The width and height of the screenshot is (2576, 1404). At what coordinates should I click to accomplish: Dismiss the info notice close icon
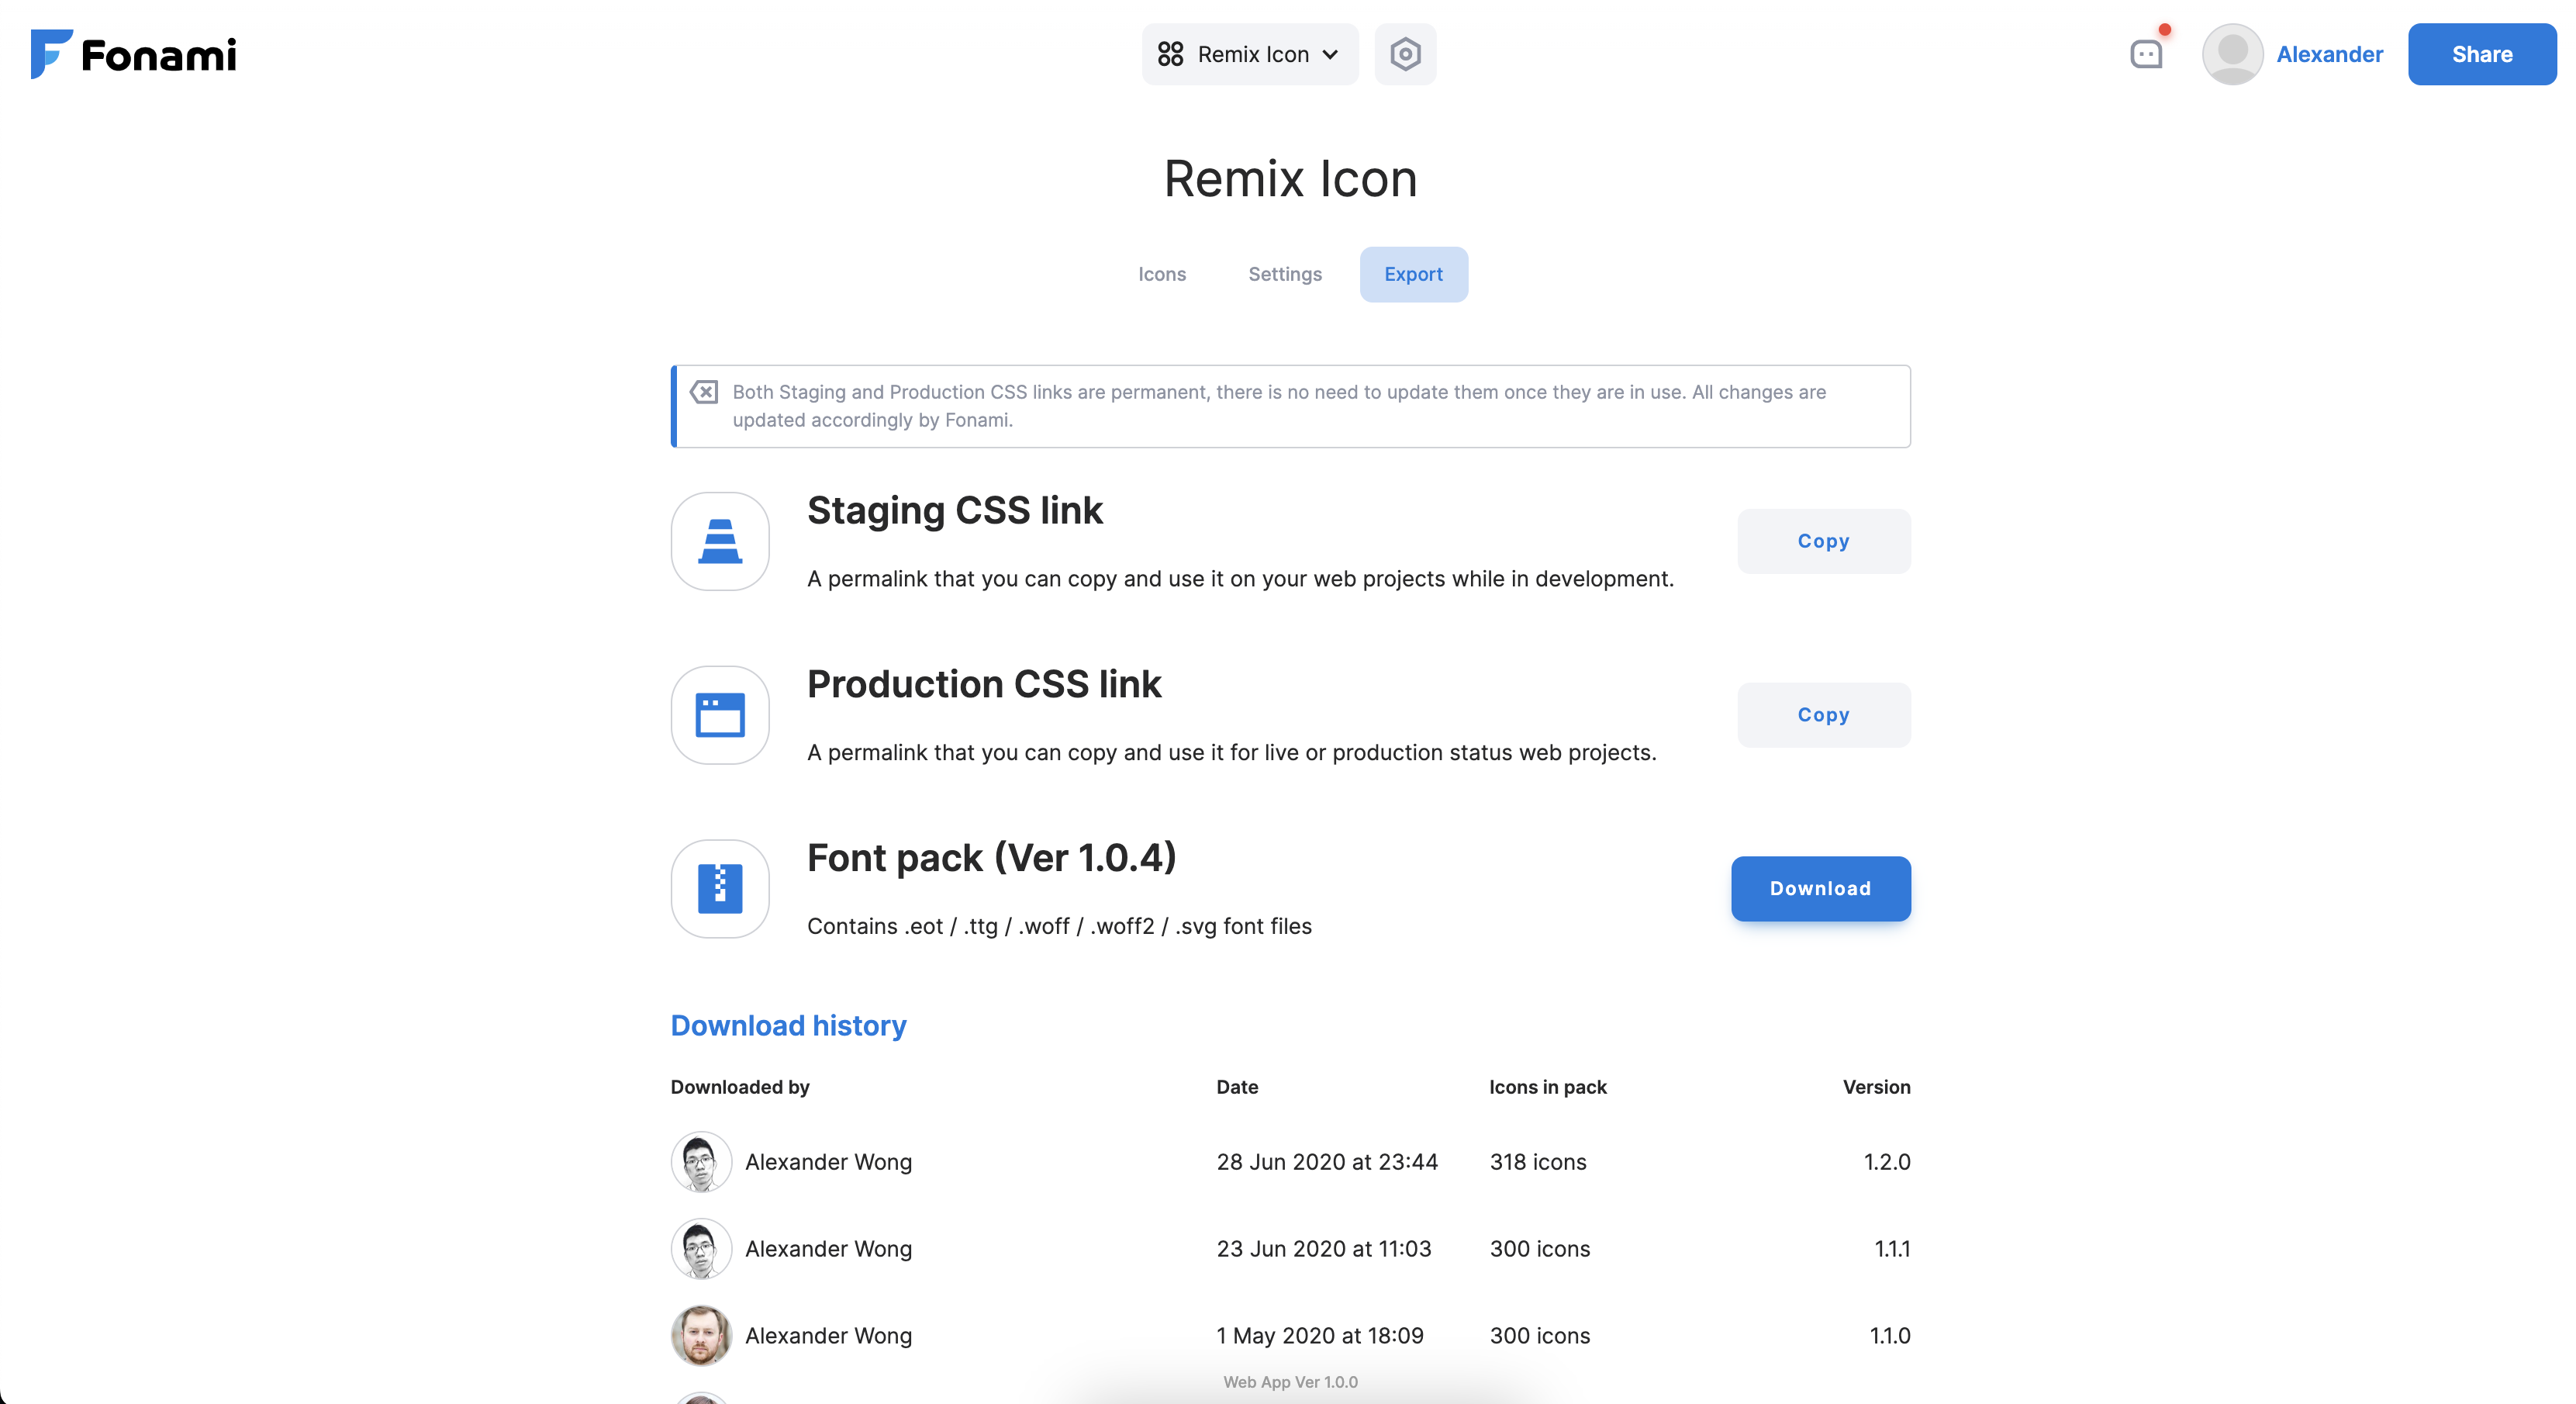704,392
